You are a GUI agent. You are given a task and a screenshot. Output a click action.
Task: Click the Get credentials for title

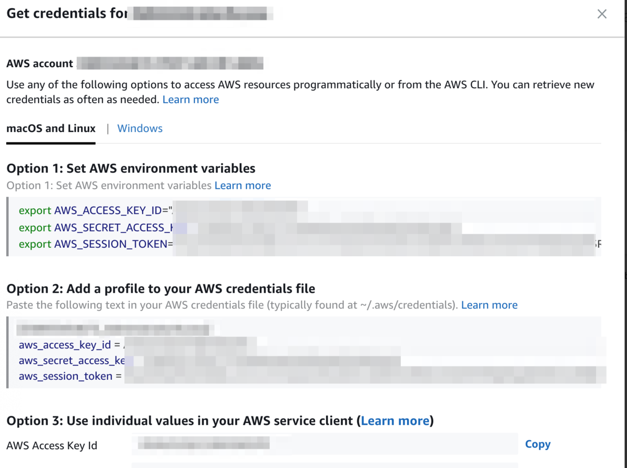67,14
